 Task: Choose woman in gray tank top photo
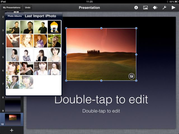click(x=13, y=41)
